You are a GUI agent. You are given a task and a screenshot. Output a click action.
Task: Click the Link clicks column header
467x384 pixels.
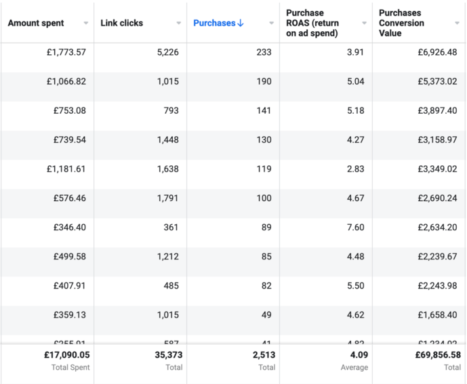pos(122,23)
